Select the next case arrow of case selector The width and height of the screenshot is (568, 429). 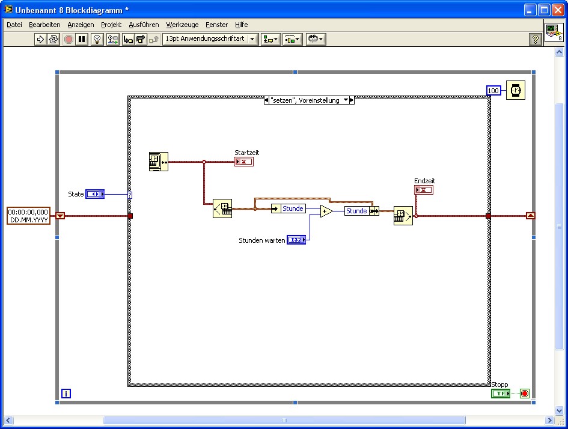coord(352,100)
